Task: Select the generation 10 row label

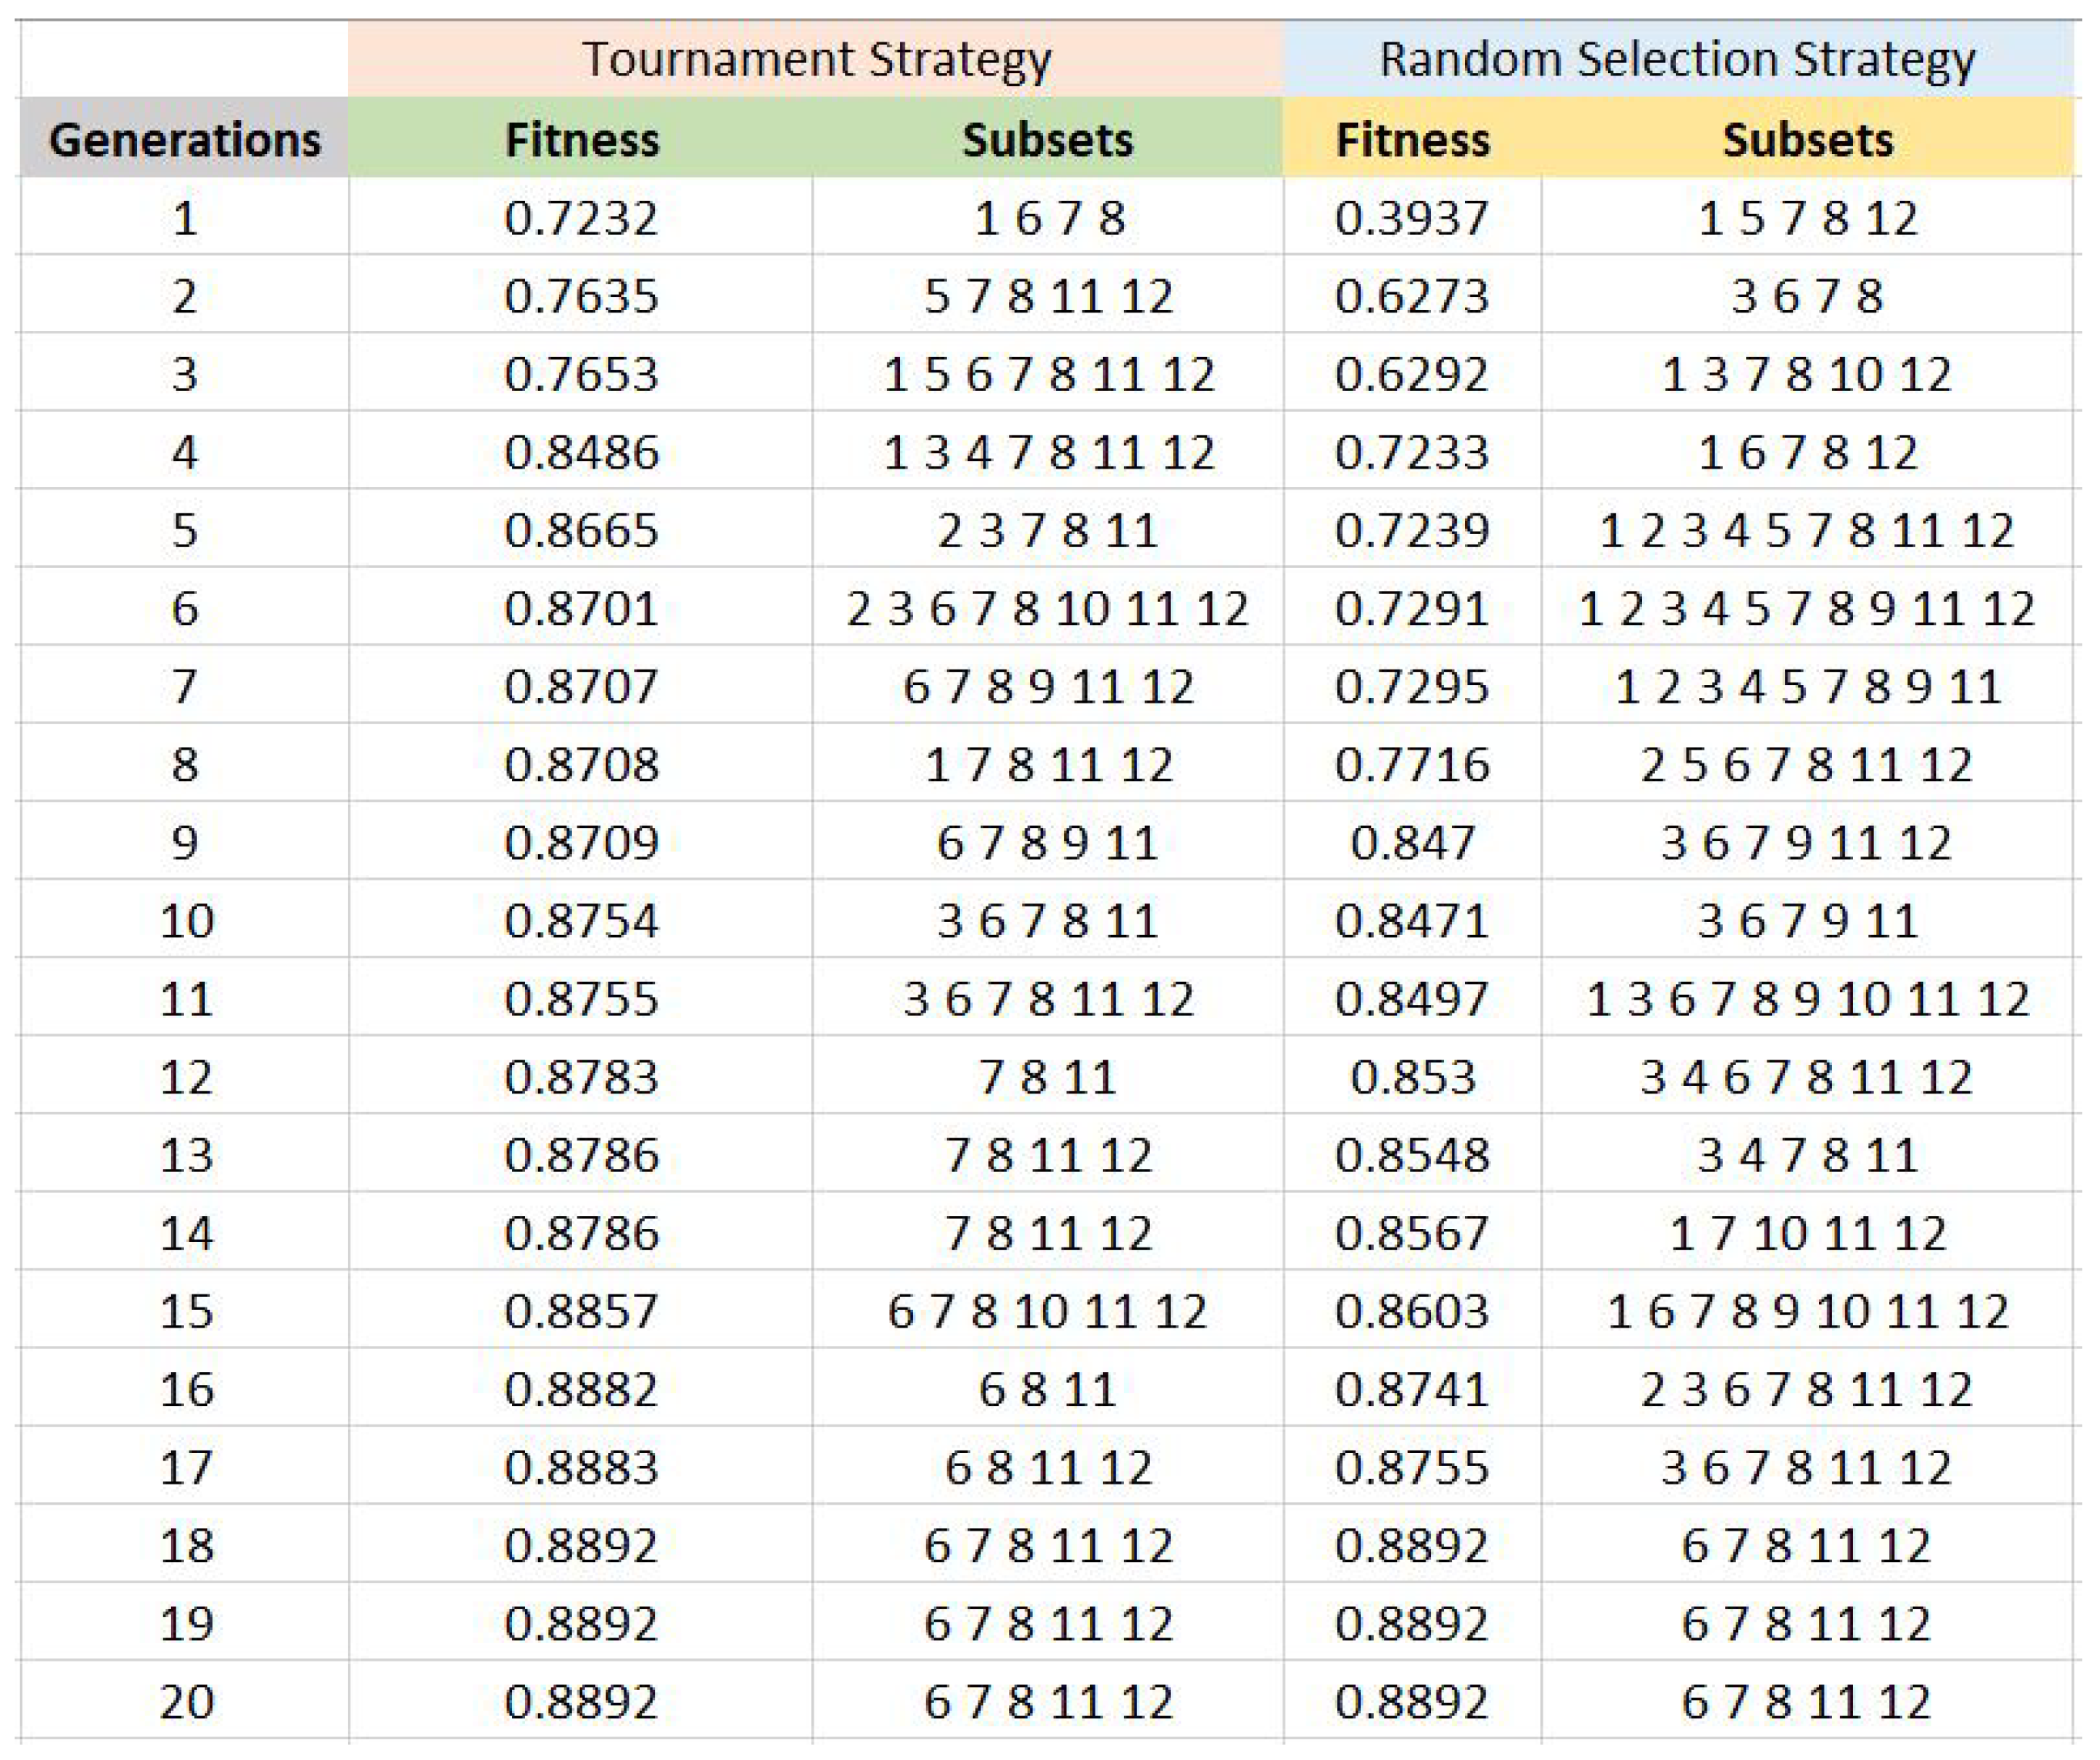Action: [x=186, y=920]
